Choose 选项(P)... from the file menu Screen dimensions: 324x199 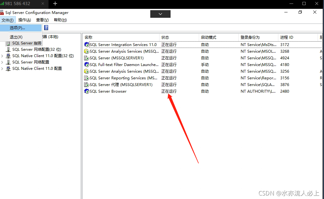[x=21, y=28]
